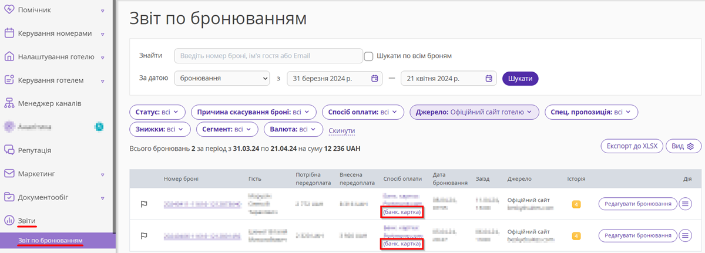The image size is (705, 253).
Task: Open calendar picker for 31 березня 2024 date
Action: 375,79
